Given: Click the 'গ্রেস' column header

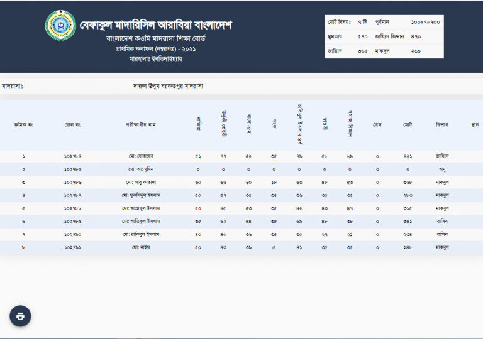Looking at the screenshot, I should (377, 125).
